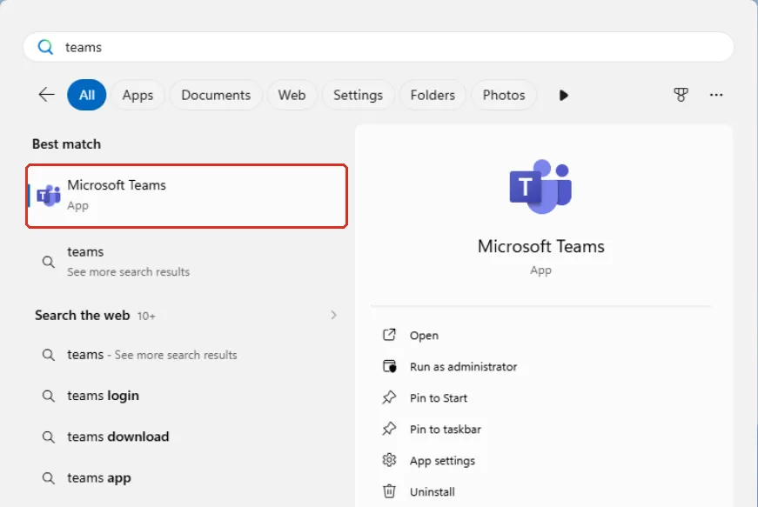The width and height of the screenshot is (758, 507).
Task: Choose Uninstall for Microsoft Teams
Action: point(541,492)
